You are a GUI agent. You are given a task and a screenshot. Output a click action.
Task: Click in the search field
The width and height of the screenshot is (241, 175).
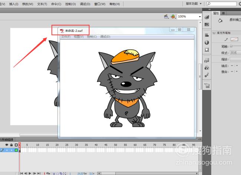(221, 4)
